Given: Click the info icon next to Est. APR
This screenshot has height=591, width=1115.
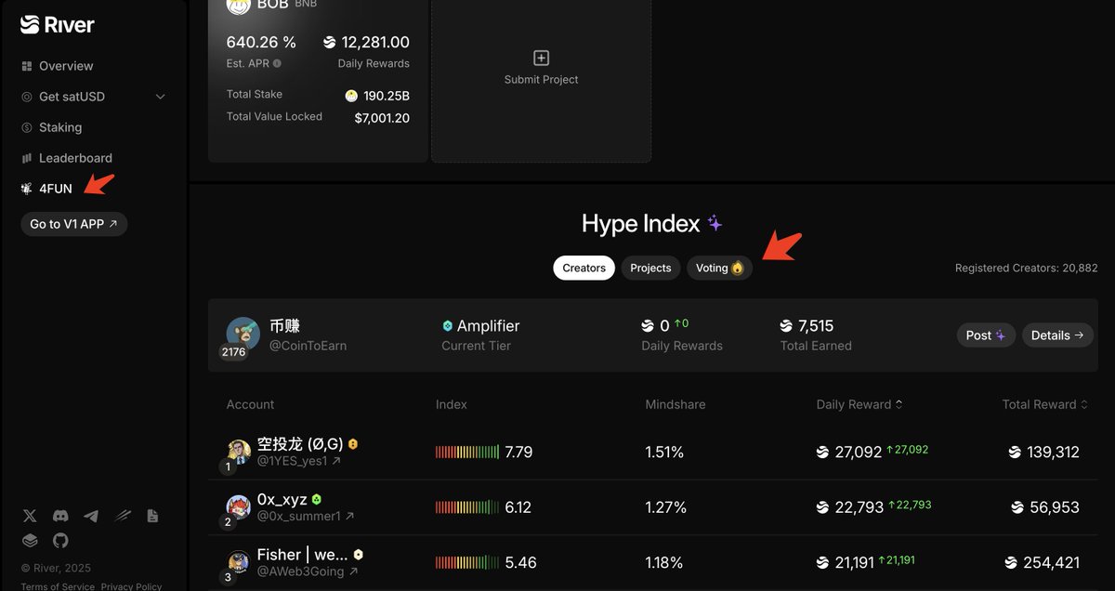Looking at the screenshot, I should click(277, 63).
